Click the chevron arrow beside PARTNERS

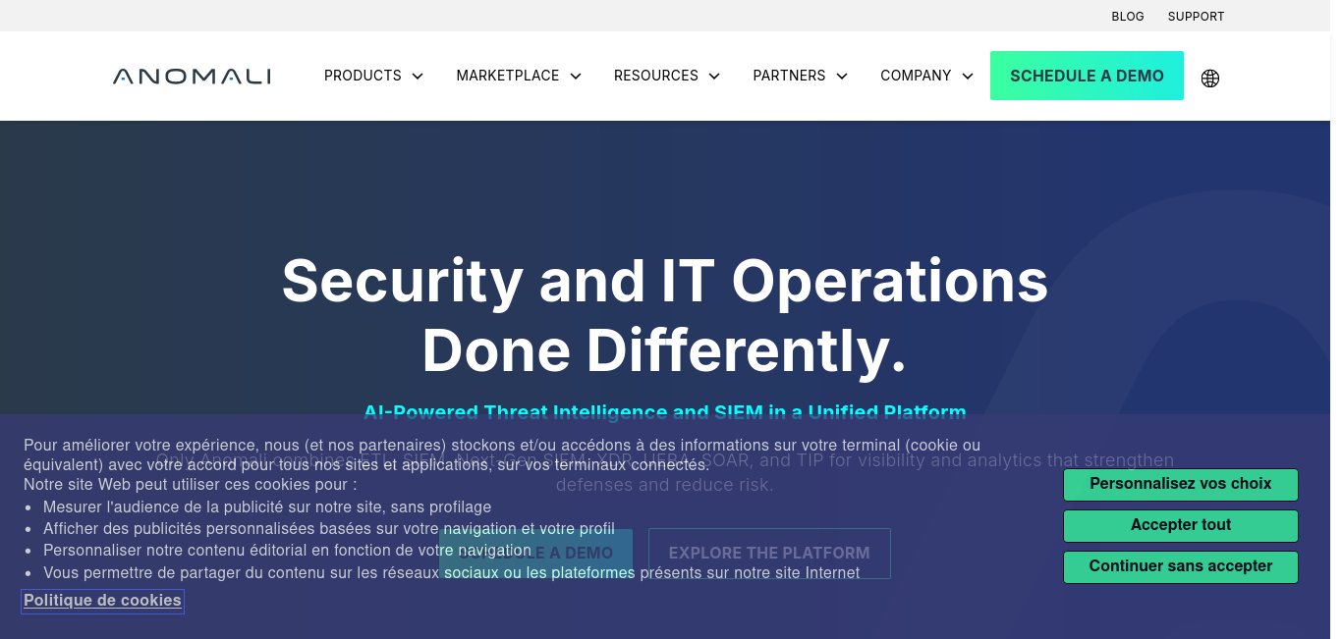(x=842, y=77)
